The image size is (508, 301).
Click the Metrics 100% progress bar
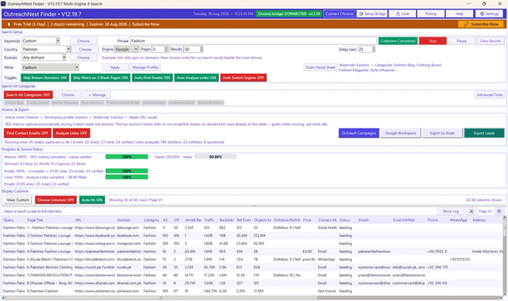127,157
